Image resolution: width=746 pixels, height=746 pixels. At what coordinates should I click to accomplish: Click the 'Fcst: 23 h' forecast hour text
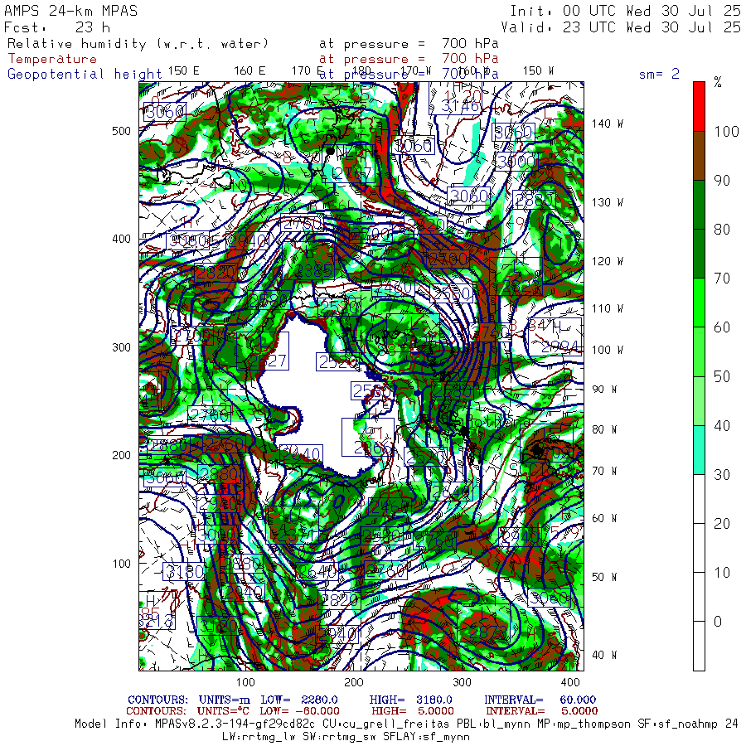(x=57, y=27)
